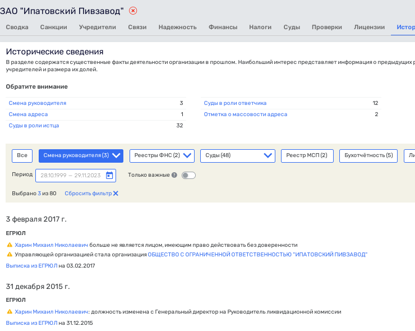This screenshot has width=415, height=331.
Task: Open Выписка из ЕГРЮЛ на 31.12.2015
Action: coord(31,323)
